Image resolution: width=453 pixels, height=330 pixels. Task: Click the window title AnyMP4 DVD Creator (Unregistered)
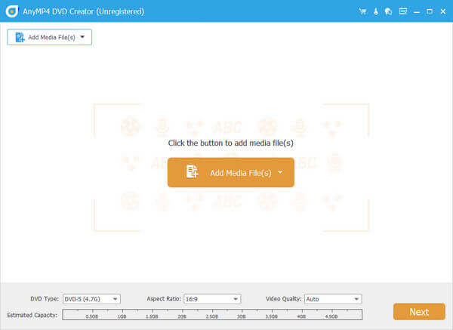84,11
